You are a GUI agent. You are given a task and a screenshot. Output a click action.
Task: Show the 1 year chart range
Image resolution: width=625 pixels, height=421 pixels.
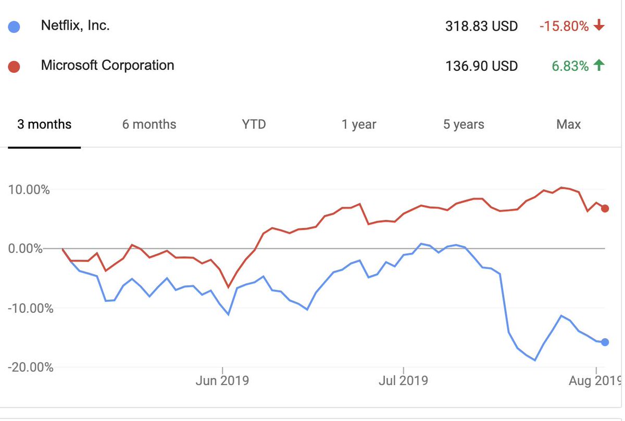(x=359, y=125)
